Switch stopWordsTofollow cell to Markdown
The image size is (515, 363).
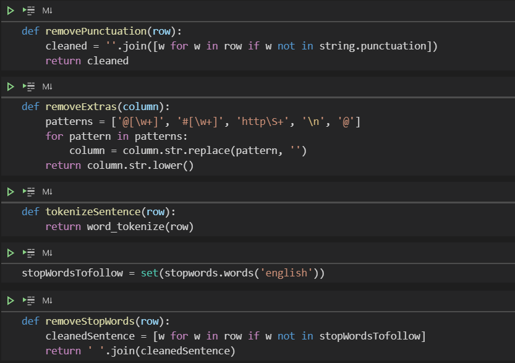(x=48, y=254)
